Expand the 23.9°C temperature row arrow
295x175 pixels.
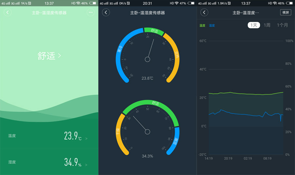pyautogui.click(x=86, y=139)
